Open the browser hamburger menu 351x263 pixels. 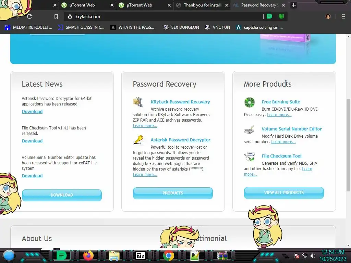click(343, 16)
